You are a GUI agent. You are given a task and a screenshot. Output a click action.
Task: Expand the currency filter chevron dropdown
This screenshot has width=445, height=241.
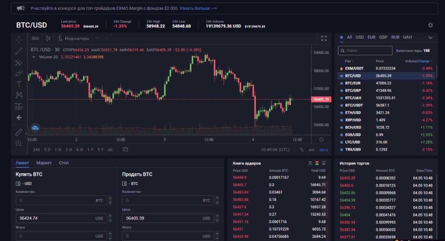(x=430, y=38)
